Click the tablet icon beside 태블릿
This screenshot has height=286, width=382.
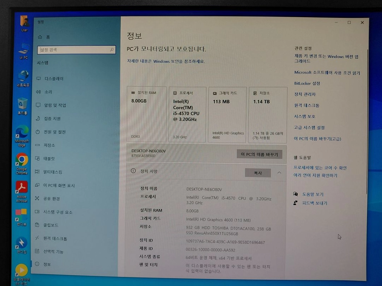[x=37, y=158]
